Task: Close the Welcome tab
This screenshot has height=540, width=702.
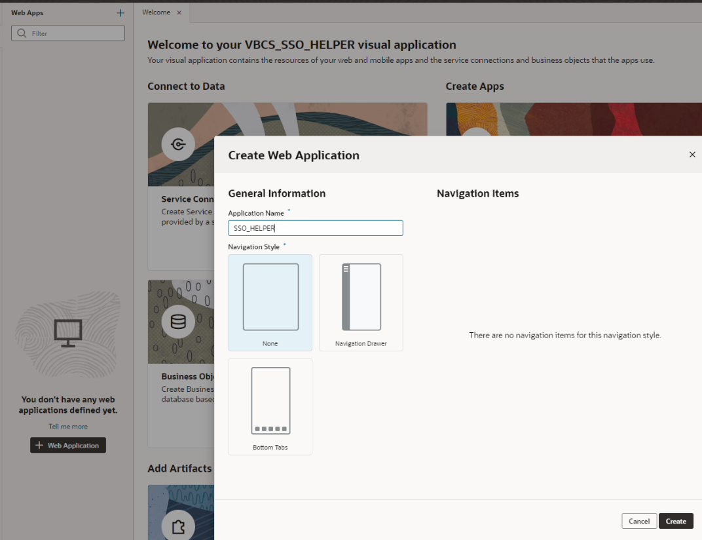Action: click(x=179, y=12)
